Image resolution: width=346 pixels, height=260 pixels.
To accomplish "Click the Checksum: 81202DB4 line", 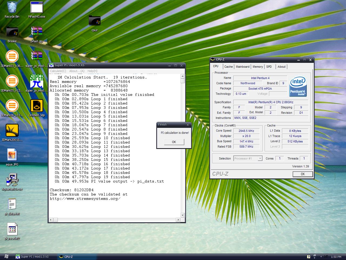I will [x=72, y=190].
